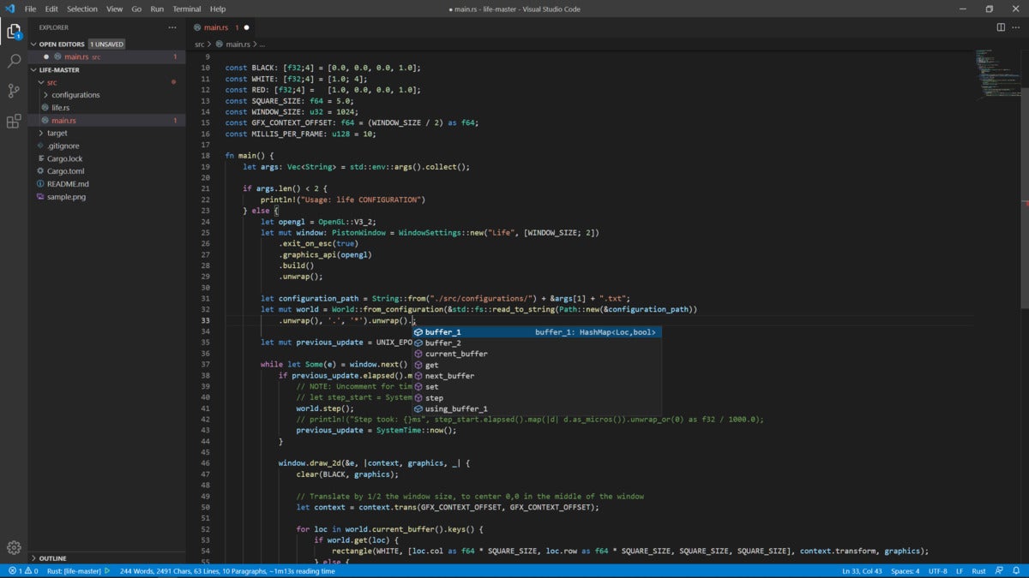Open UTF-8 encoding selector

click(938, 570)
